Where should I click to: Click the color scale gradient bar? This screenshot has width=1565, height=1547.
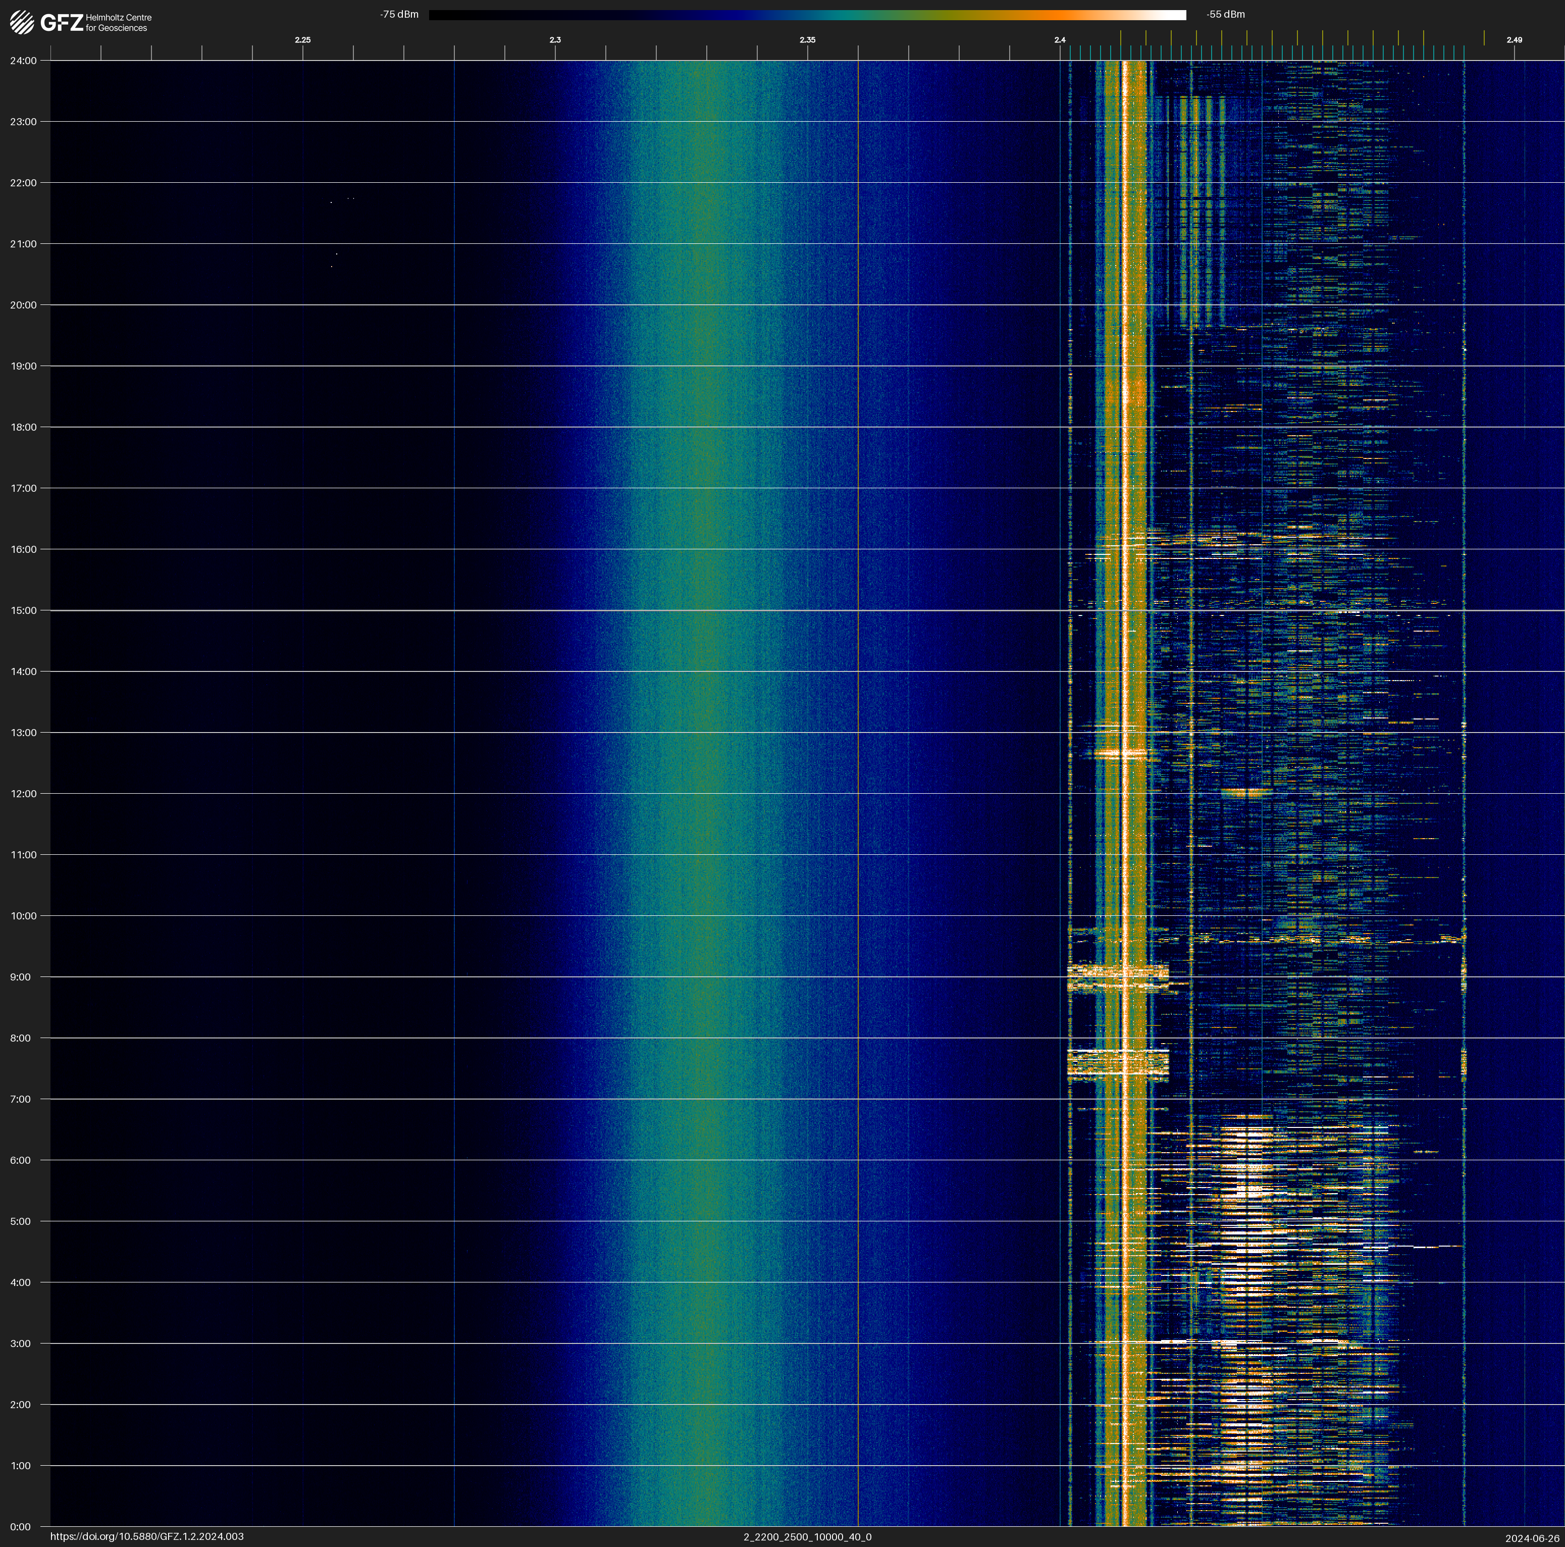coord(807,15)
